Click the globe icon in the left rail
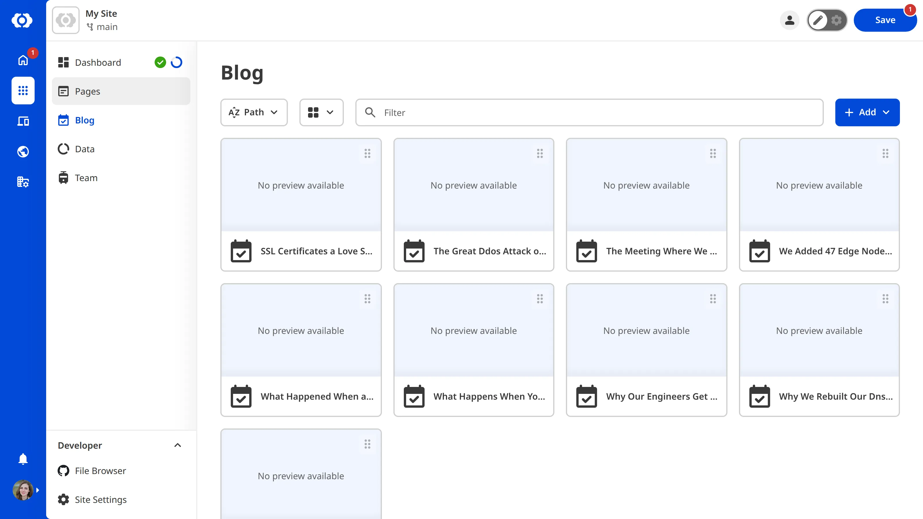 pyautogui.click(x=22, y=151)
